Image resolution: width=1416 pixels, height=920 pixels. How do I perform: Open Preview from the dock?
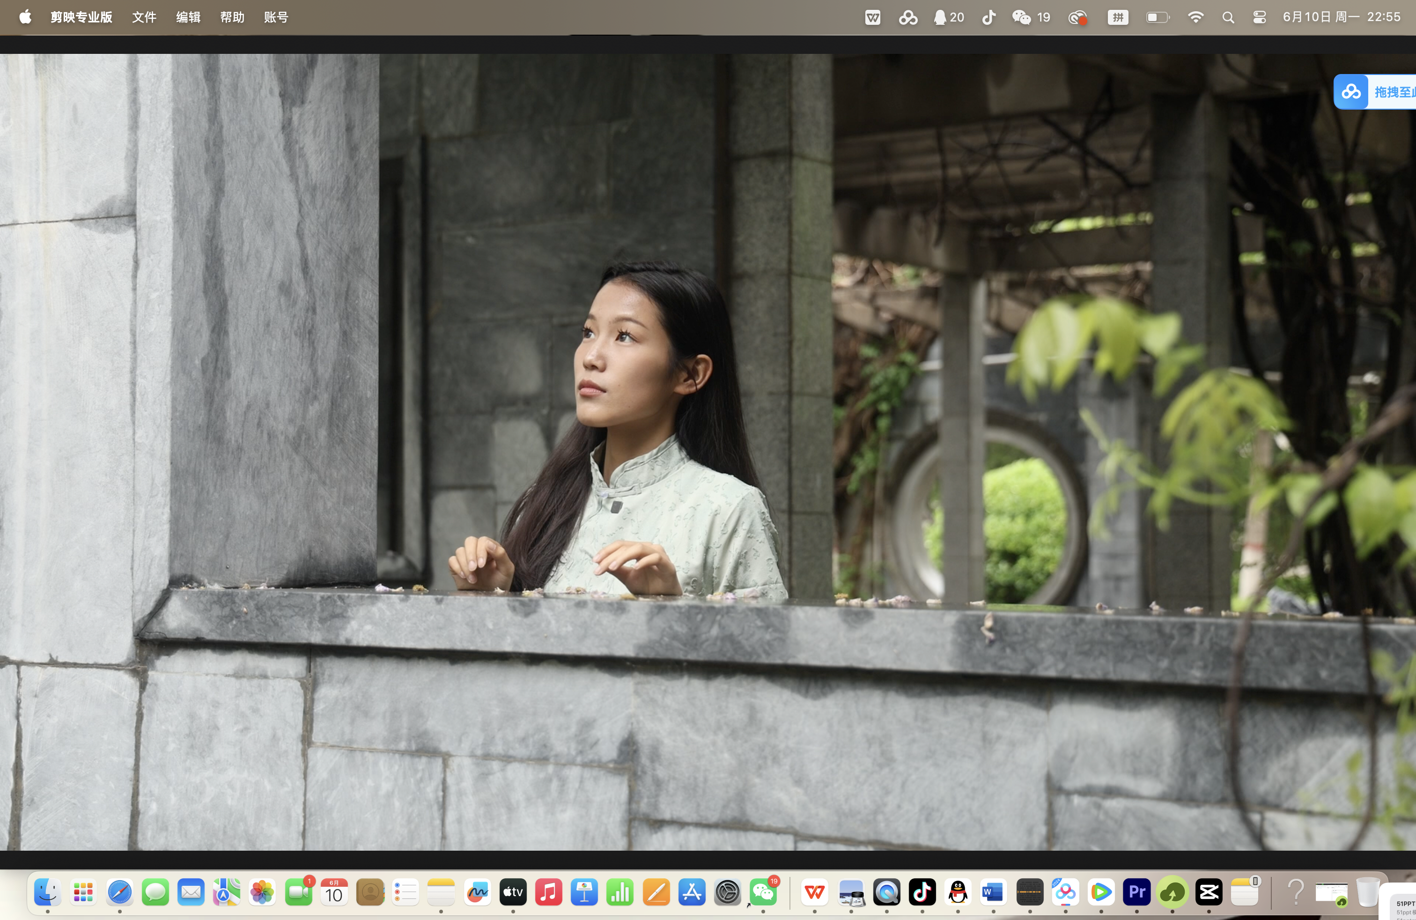coord(851,893)
